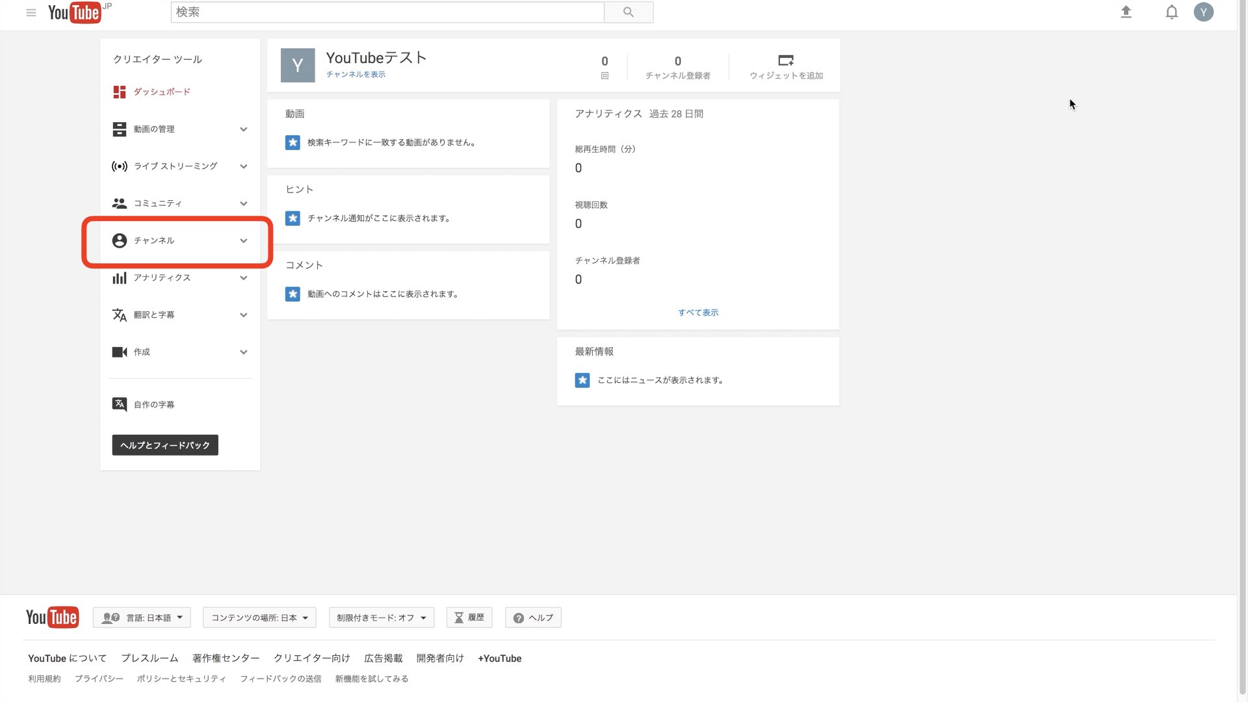Open プライバシー footer link

pyautogui.click(x=99, y=679)
